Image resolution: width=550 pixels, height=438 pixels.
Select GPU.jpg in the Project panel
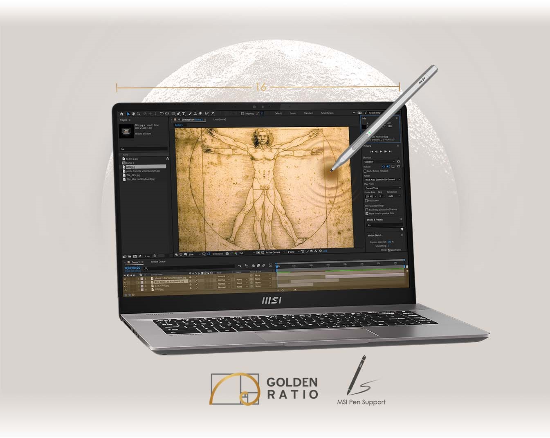145,167
